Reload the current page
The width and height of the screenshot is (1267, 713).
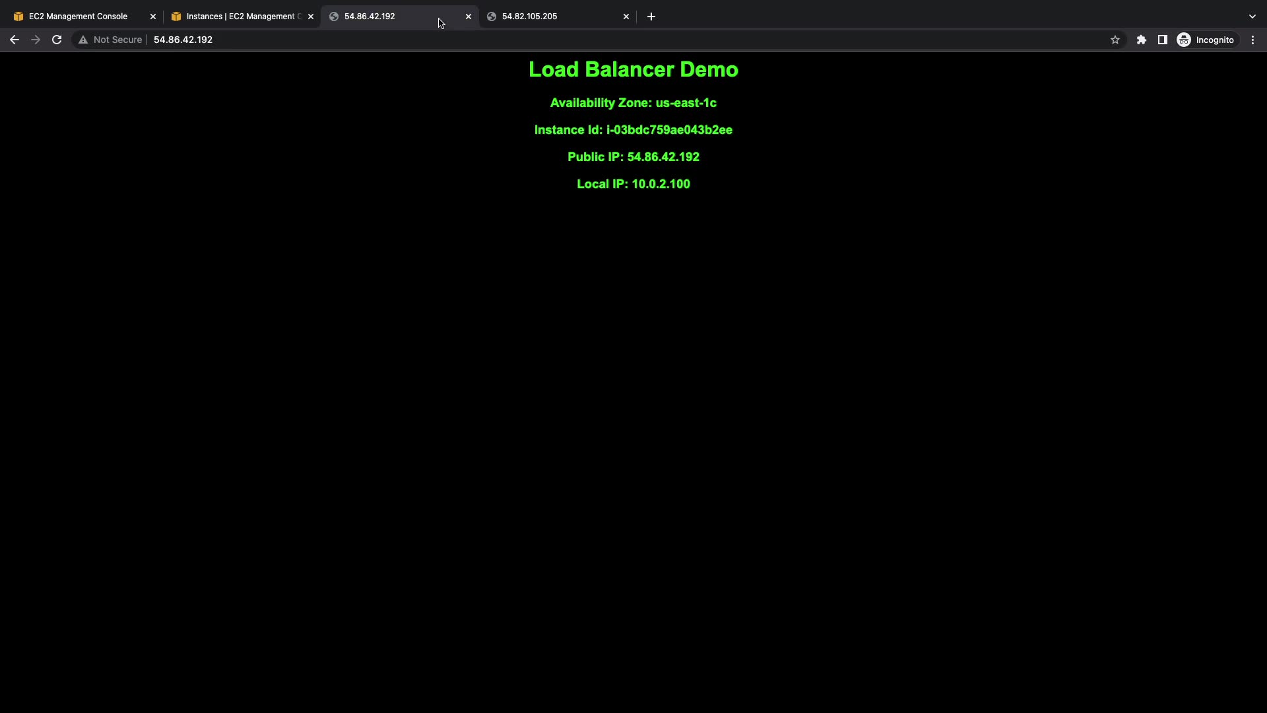pyautogui.click(x=57, y=40)
